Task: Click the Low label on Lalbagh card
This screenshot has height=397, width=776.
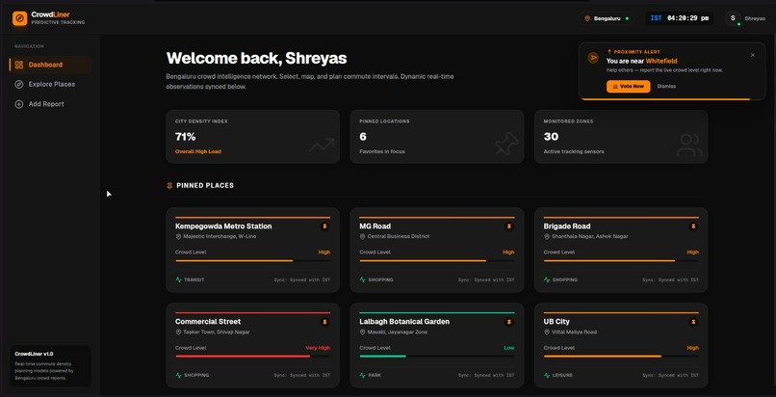Action: click(509, 348)
